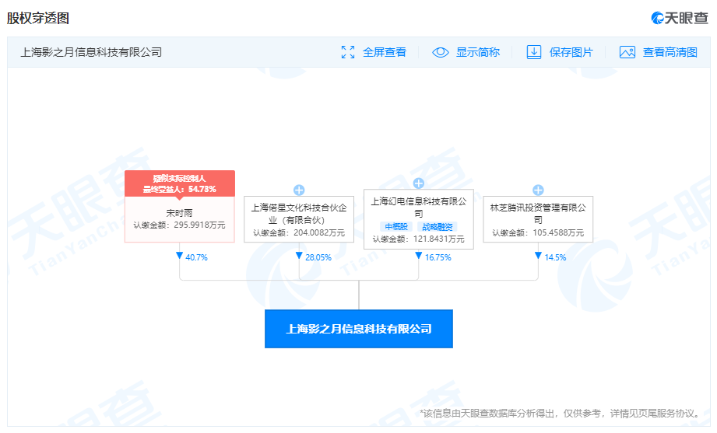Image resolution: width=717 pixels, height=433 pixels.
Task: Click the 天眼查 logo
Action: pos(680,18)
